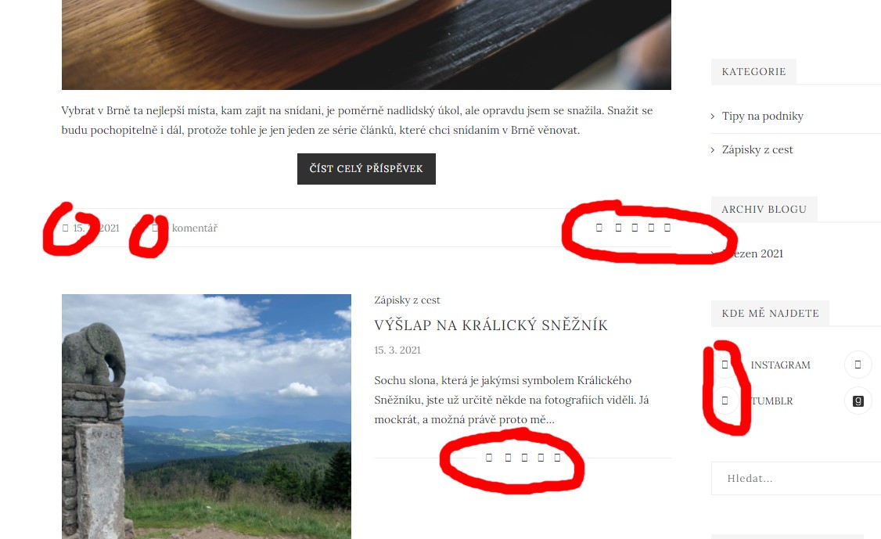The image size is (881, 539).
Task: Open the Goodreads icon next to Tumblr
Action: (x=858, y=401)
